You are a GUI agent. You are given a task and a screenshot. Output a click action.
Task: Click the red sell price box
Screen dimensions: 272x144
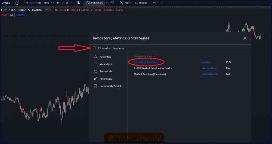(4, 15)
